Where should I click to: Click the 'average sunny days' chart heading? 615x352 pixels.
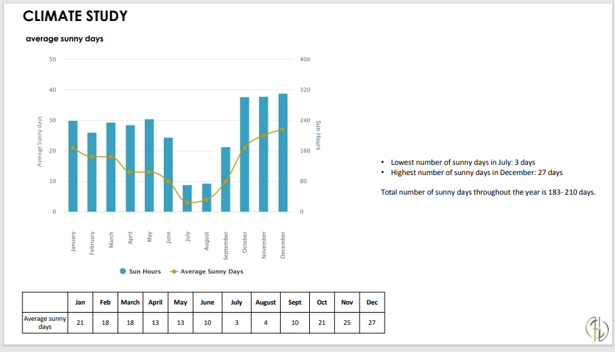coord(65,39)
